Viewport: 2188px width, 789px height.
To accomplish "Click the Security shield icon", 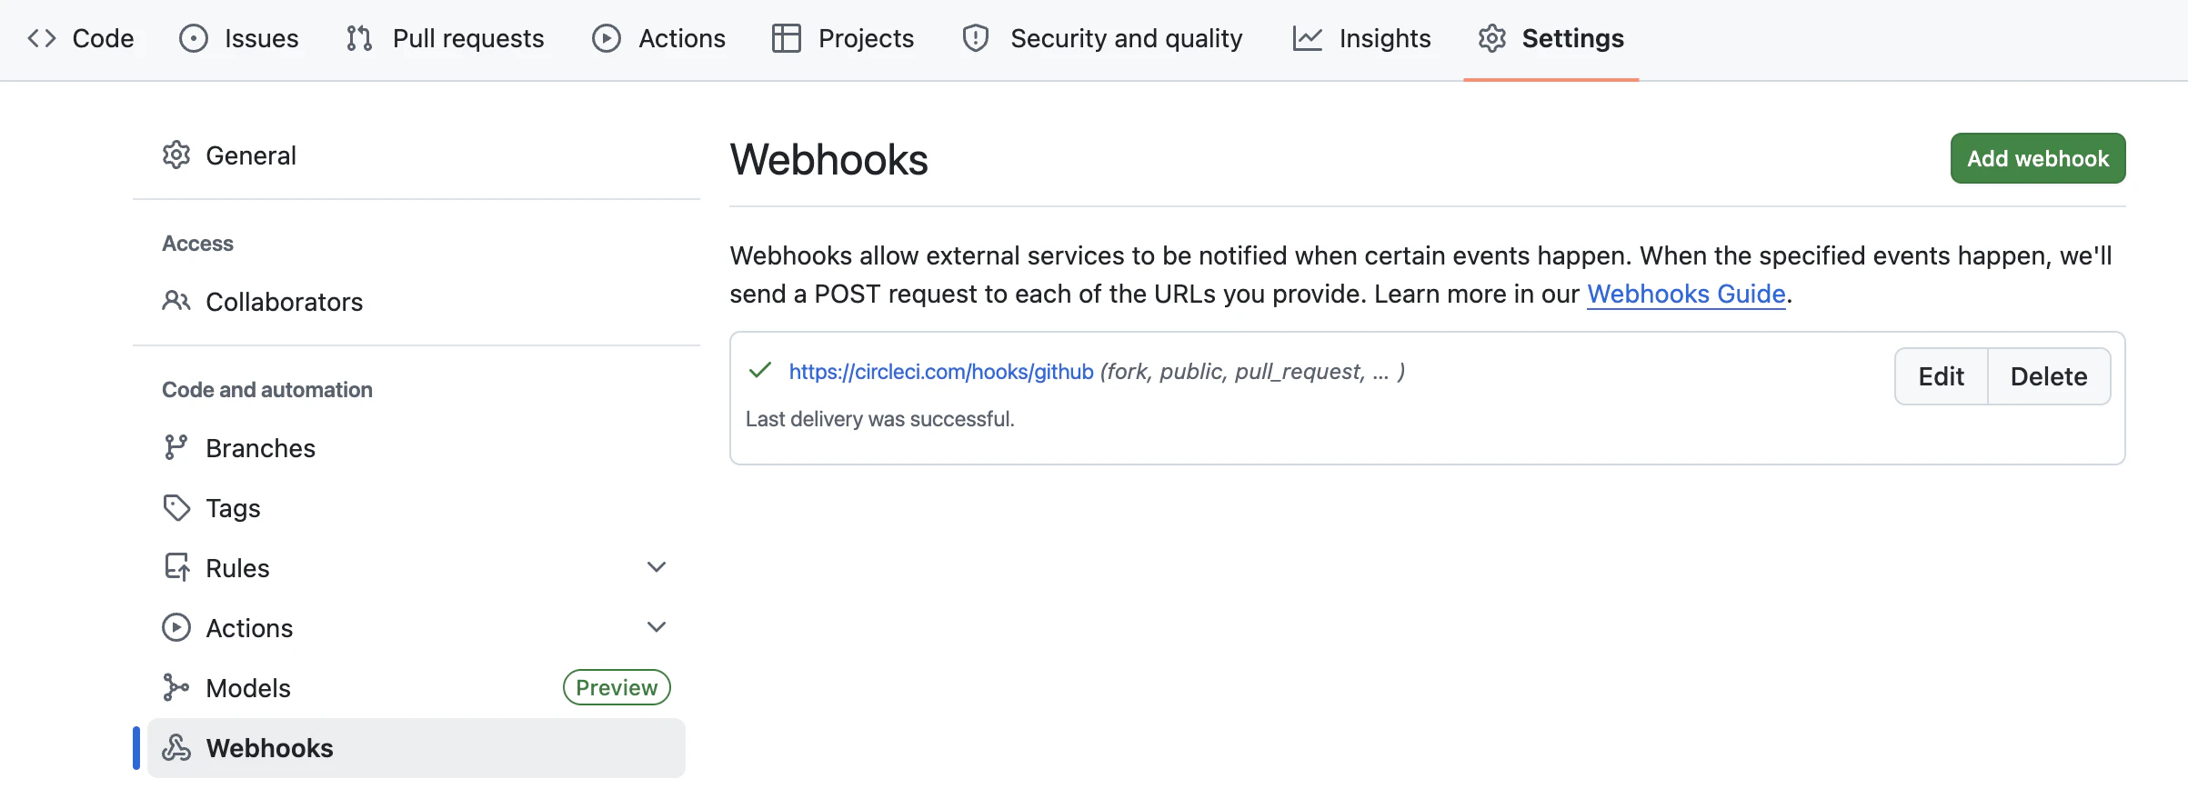I will [974, 38].
